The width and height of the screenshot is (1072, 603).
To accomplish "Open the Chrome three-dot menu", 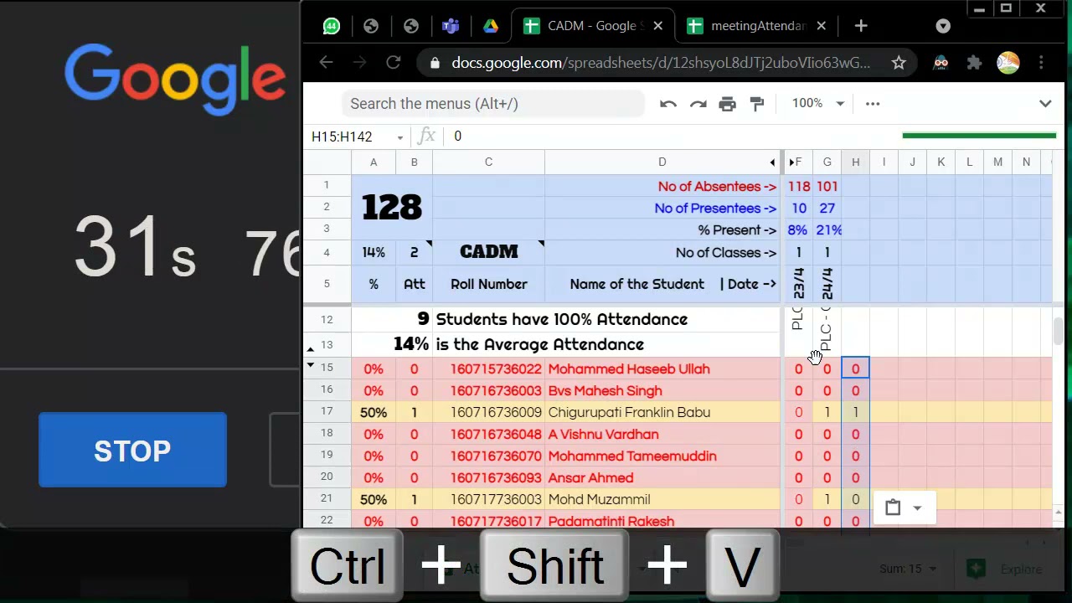I will point(1041,63).
